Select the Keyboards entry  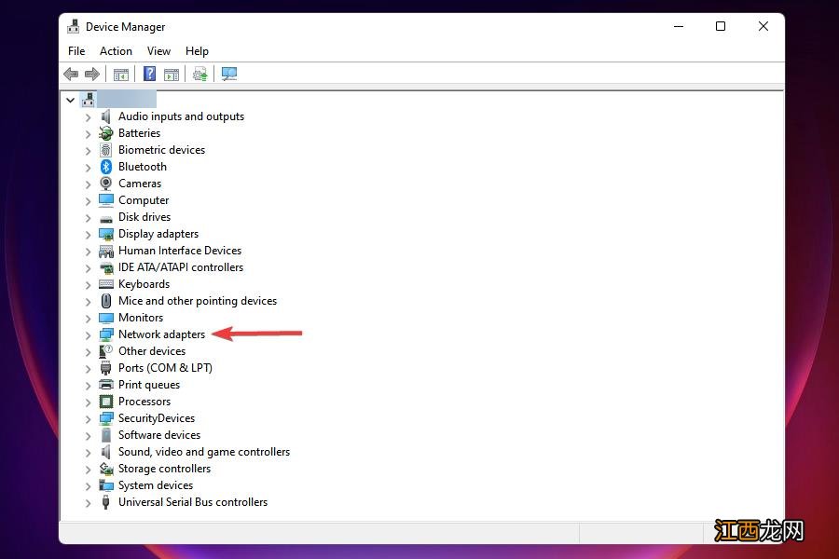[x=144, y=284]
